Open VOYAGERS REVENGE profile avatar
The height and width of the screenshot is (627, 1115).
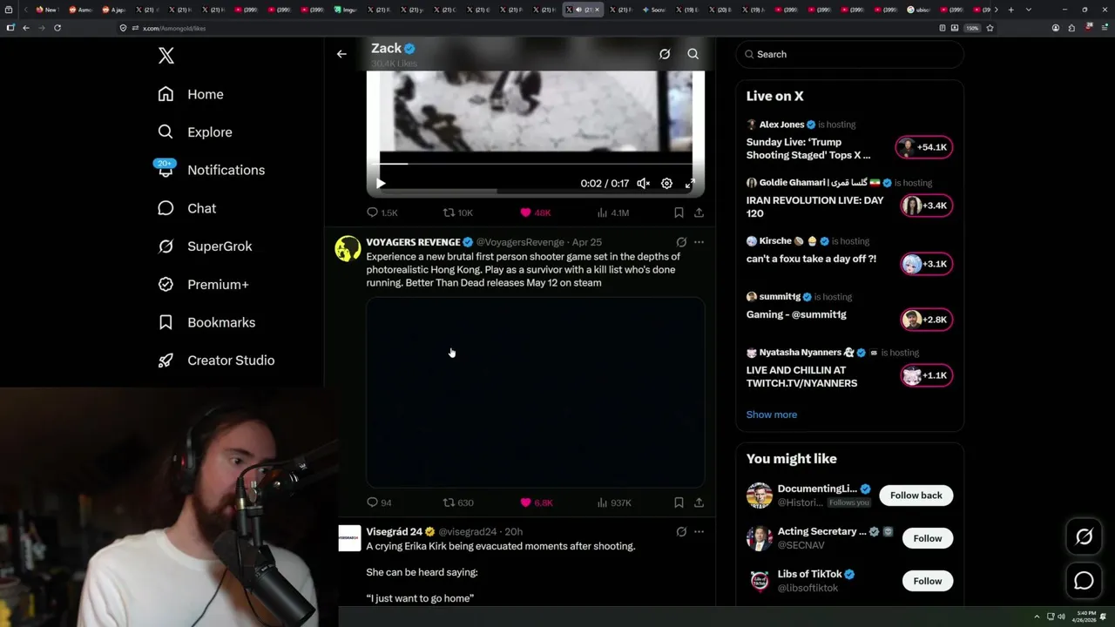pyautogui.click(x=348, y=249)
